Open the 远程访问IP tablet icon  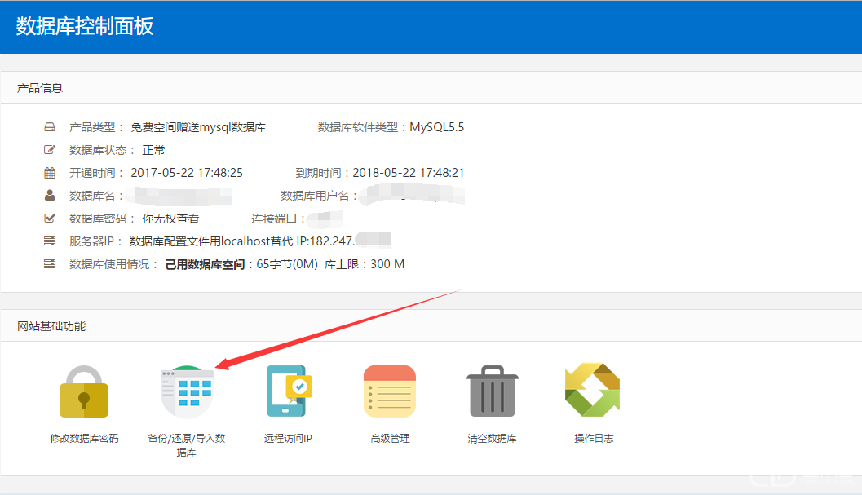(x=289, y=391)
